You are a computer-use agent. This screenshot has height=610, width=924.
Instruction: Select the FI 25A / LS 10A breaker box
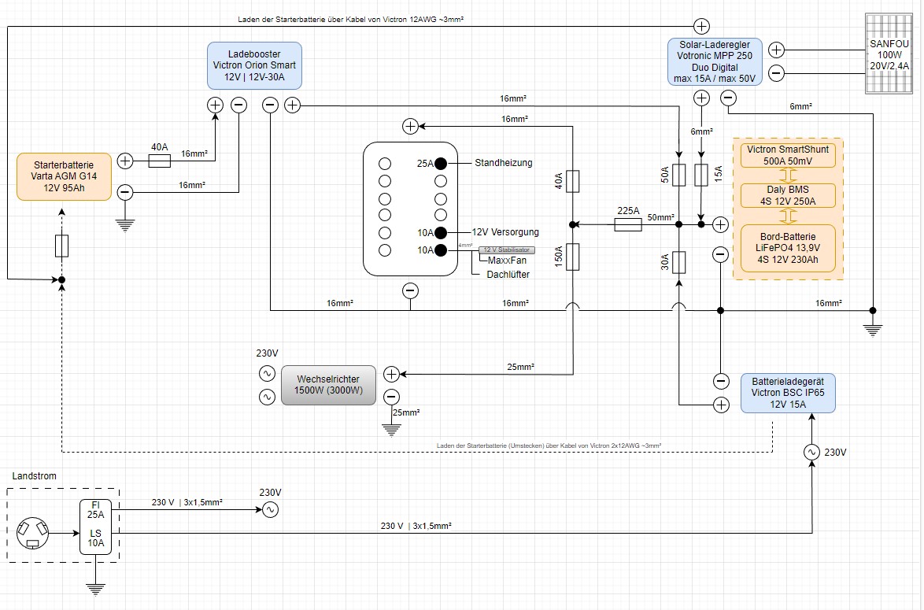(x=95, y=527)
